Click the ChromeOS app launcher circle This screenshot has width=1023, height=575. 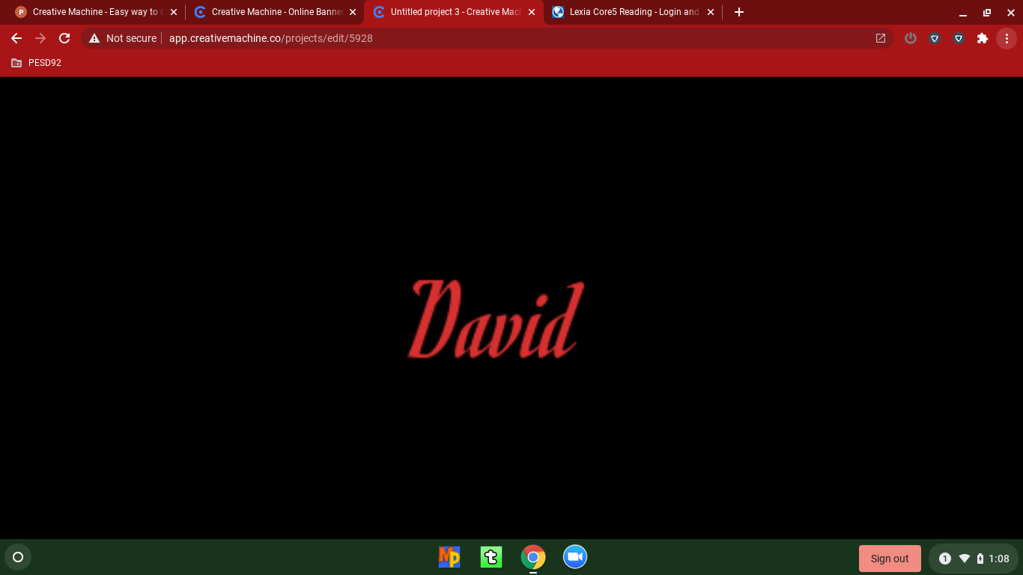(18, 557)
